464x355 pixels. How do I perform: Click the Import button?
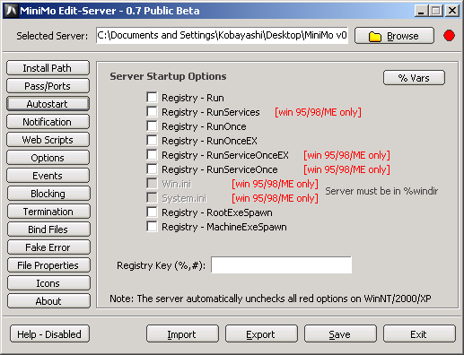click(x=182, y=333)
